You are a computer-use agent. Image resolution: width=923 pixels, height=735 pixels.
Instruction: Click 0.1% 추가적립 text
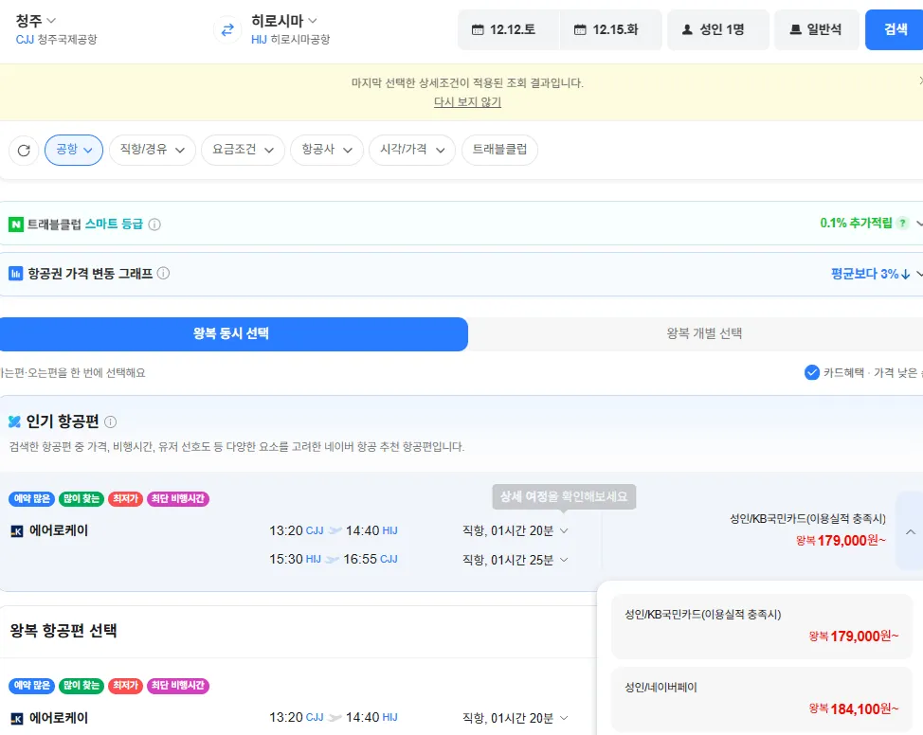point(856,223)
